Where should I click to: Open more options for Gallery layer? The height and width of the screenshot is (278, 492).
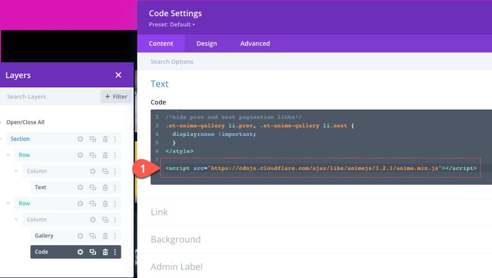pos(115,236)
